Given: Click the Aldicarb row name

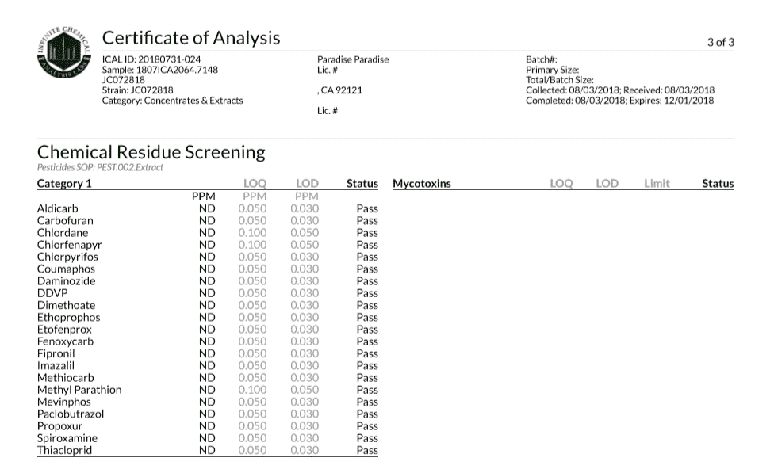Looking at the screenshot, I should (58, 208).
